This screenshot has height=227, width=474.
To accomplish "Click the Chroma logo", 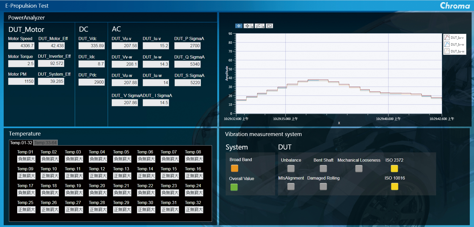I will (x=455, y=6).
